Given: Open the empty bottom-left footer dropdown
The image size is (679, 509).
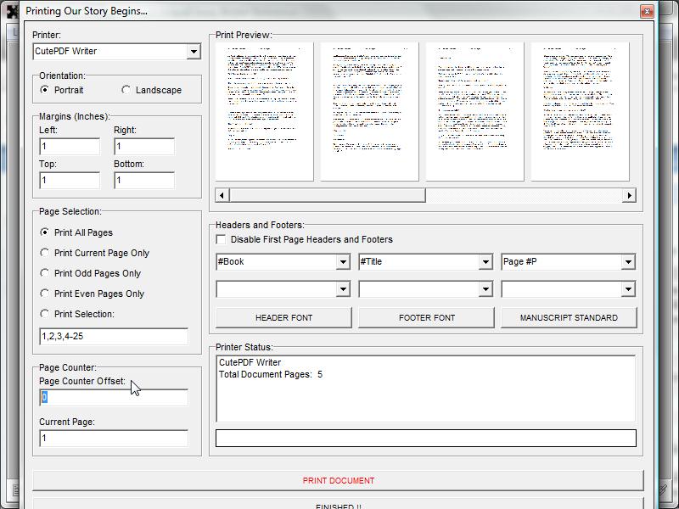Looking at the screenshot, I should coord(343,289).
